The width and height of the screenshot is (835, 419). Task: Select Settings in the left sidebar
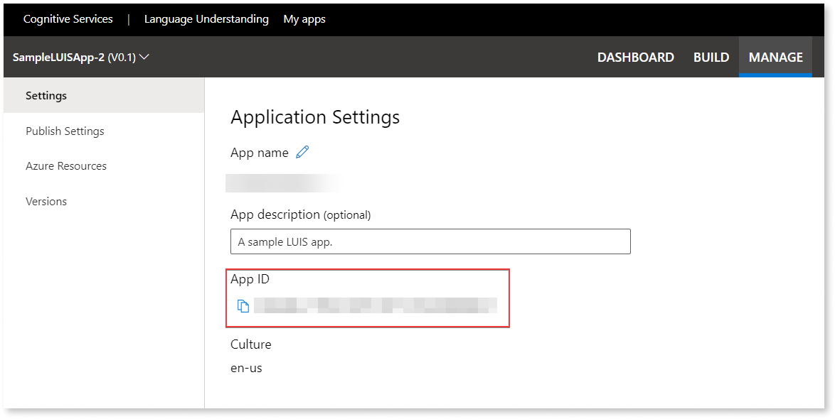[x=46, y=94]
